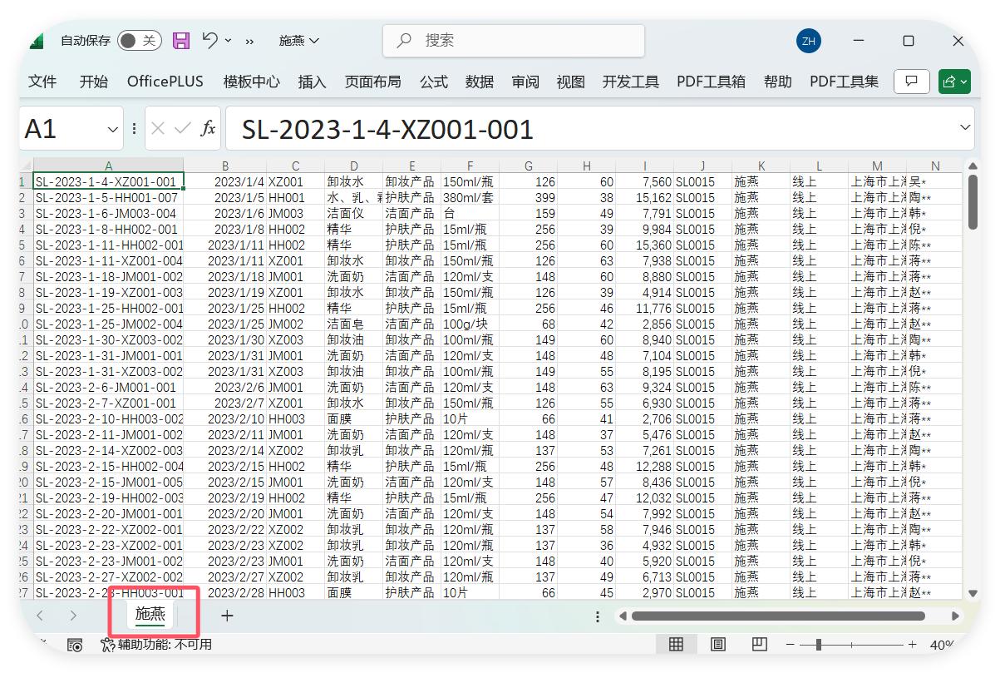Screen dimensions: 1000x673
Task: Switch to Page Layout view icon
Action: [718, 645]
